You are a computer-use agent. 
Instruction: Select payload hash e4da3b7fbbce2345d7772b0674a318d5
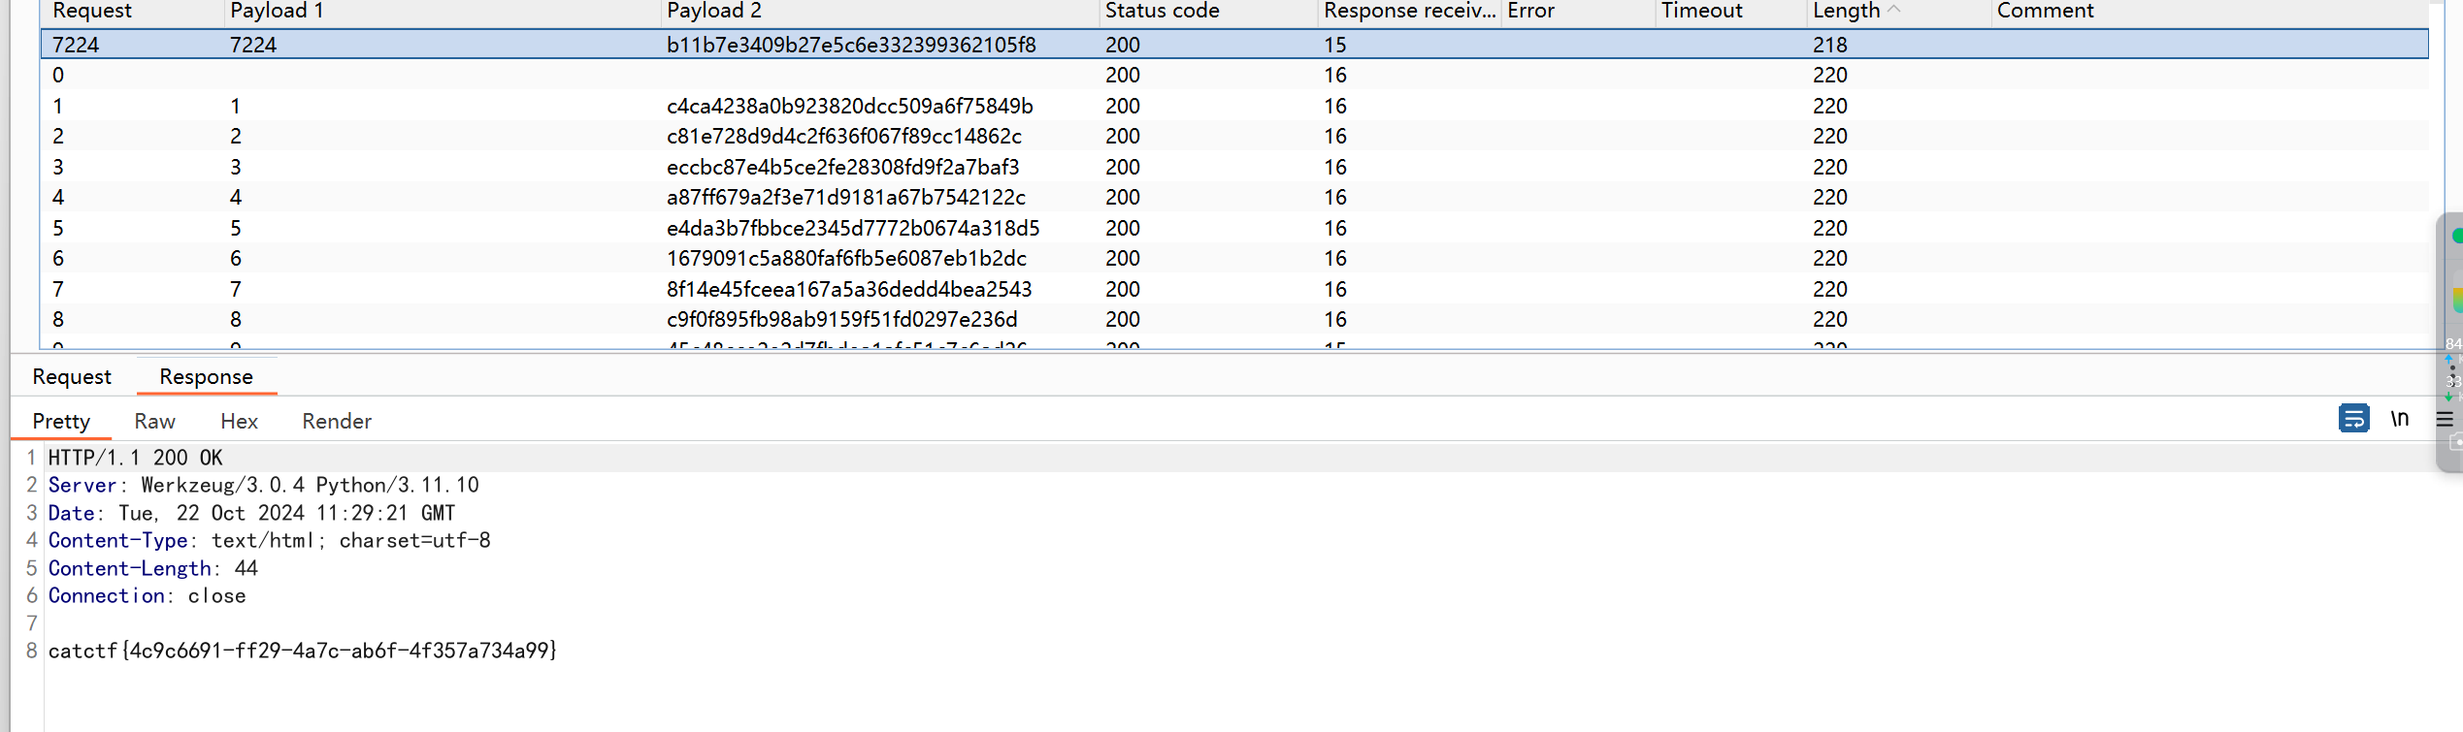coord(853,228)
